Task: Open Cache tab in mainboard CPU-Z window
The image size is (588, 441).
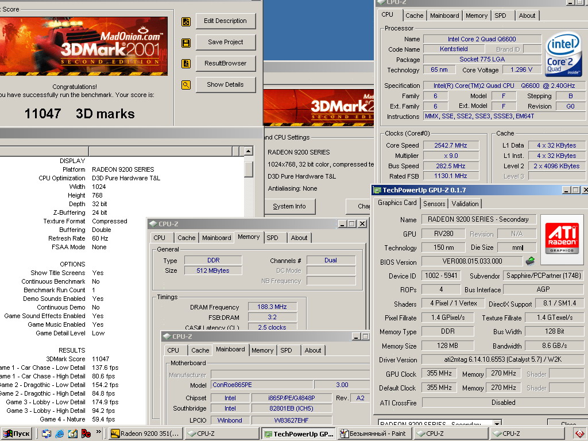Action: (x=200, y=350)
